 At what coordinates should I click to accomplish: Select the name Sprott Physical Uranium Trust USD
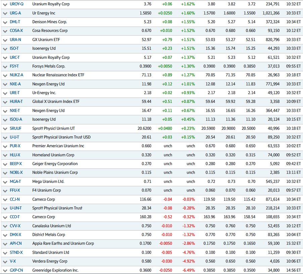pyautogui.click(x=61, y=137)
